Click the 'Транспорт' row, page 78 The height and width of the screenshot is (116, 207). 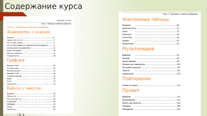tap(151, 34)
